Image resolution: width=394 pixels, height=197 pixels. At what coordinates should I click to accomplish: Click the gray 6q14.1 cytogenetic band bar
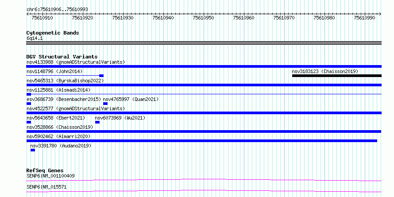204,43
